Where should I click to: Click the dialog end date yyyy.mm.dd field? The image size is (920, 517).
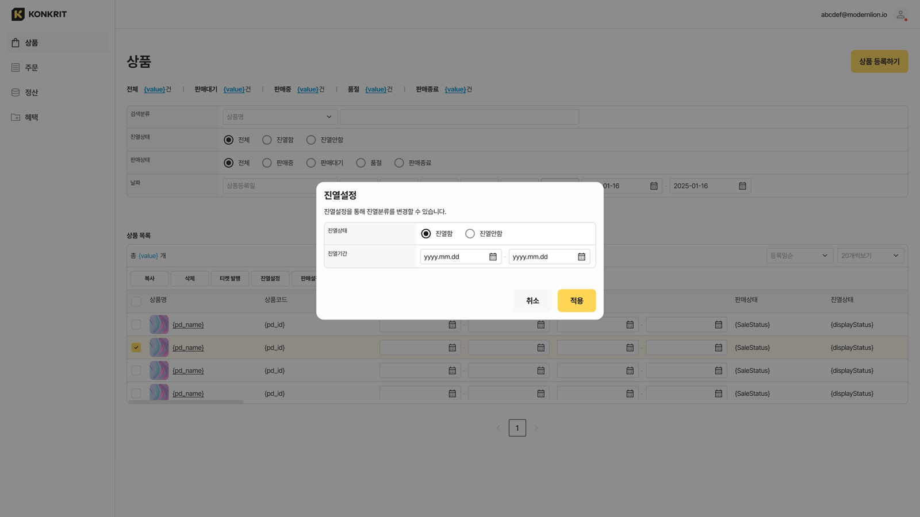pos(549,257)
